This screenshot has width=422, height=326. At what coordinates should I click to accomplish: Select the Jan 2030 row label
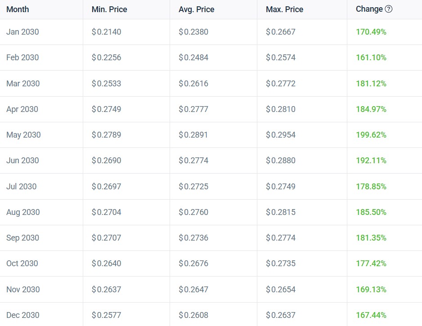click(22, 32)
